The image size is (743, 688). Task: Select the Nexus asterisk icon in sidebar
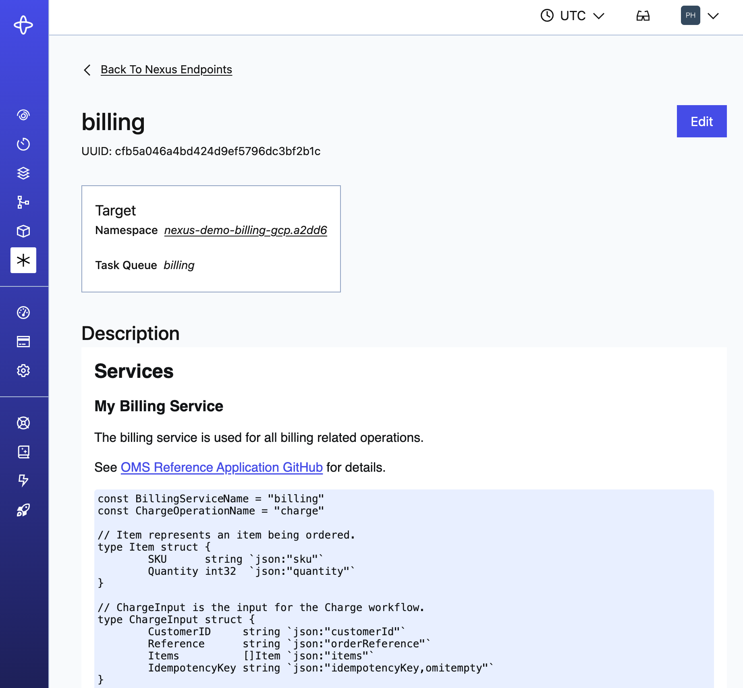tap(23, 260)
